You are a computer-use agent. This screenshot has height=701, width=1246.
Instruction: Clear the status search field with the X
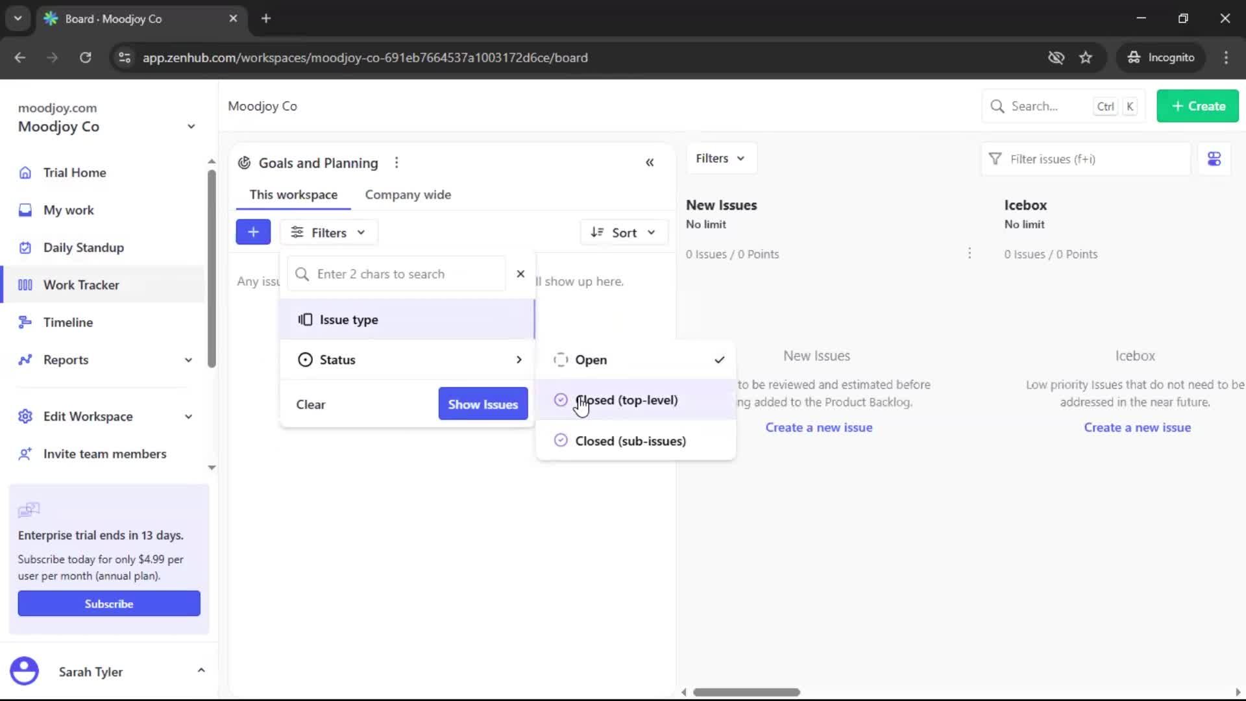point(520,273)
